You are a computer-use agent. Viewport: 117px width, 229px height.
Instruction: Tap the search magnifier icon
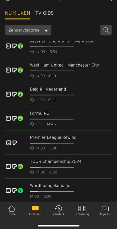point(106,30)
